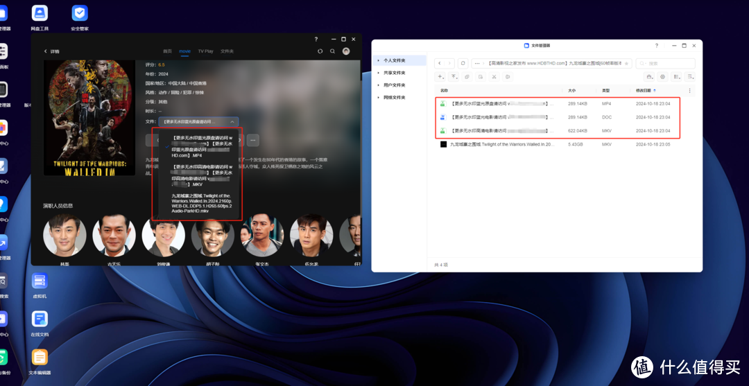Click the more options button in movie details

pos(253,140)
